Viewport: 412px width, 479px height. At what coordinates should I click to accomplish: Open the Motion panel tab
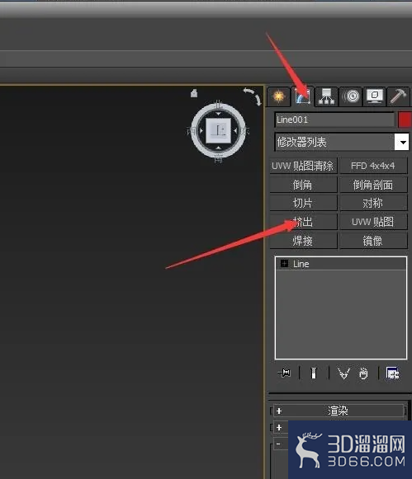351,96
